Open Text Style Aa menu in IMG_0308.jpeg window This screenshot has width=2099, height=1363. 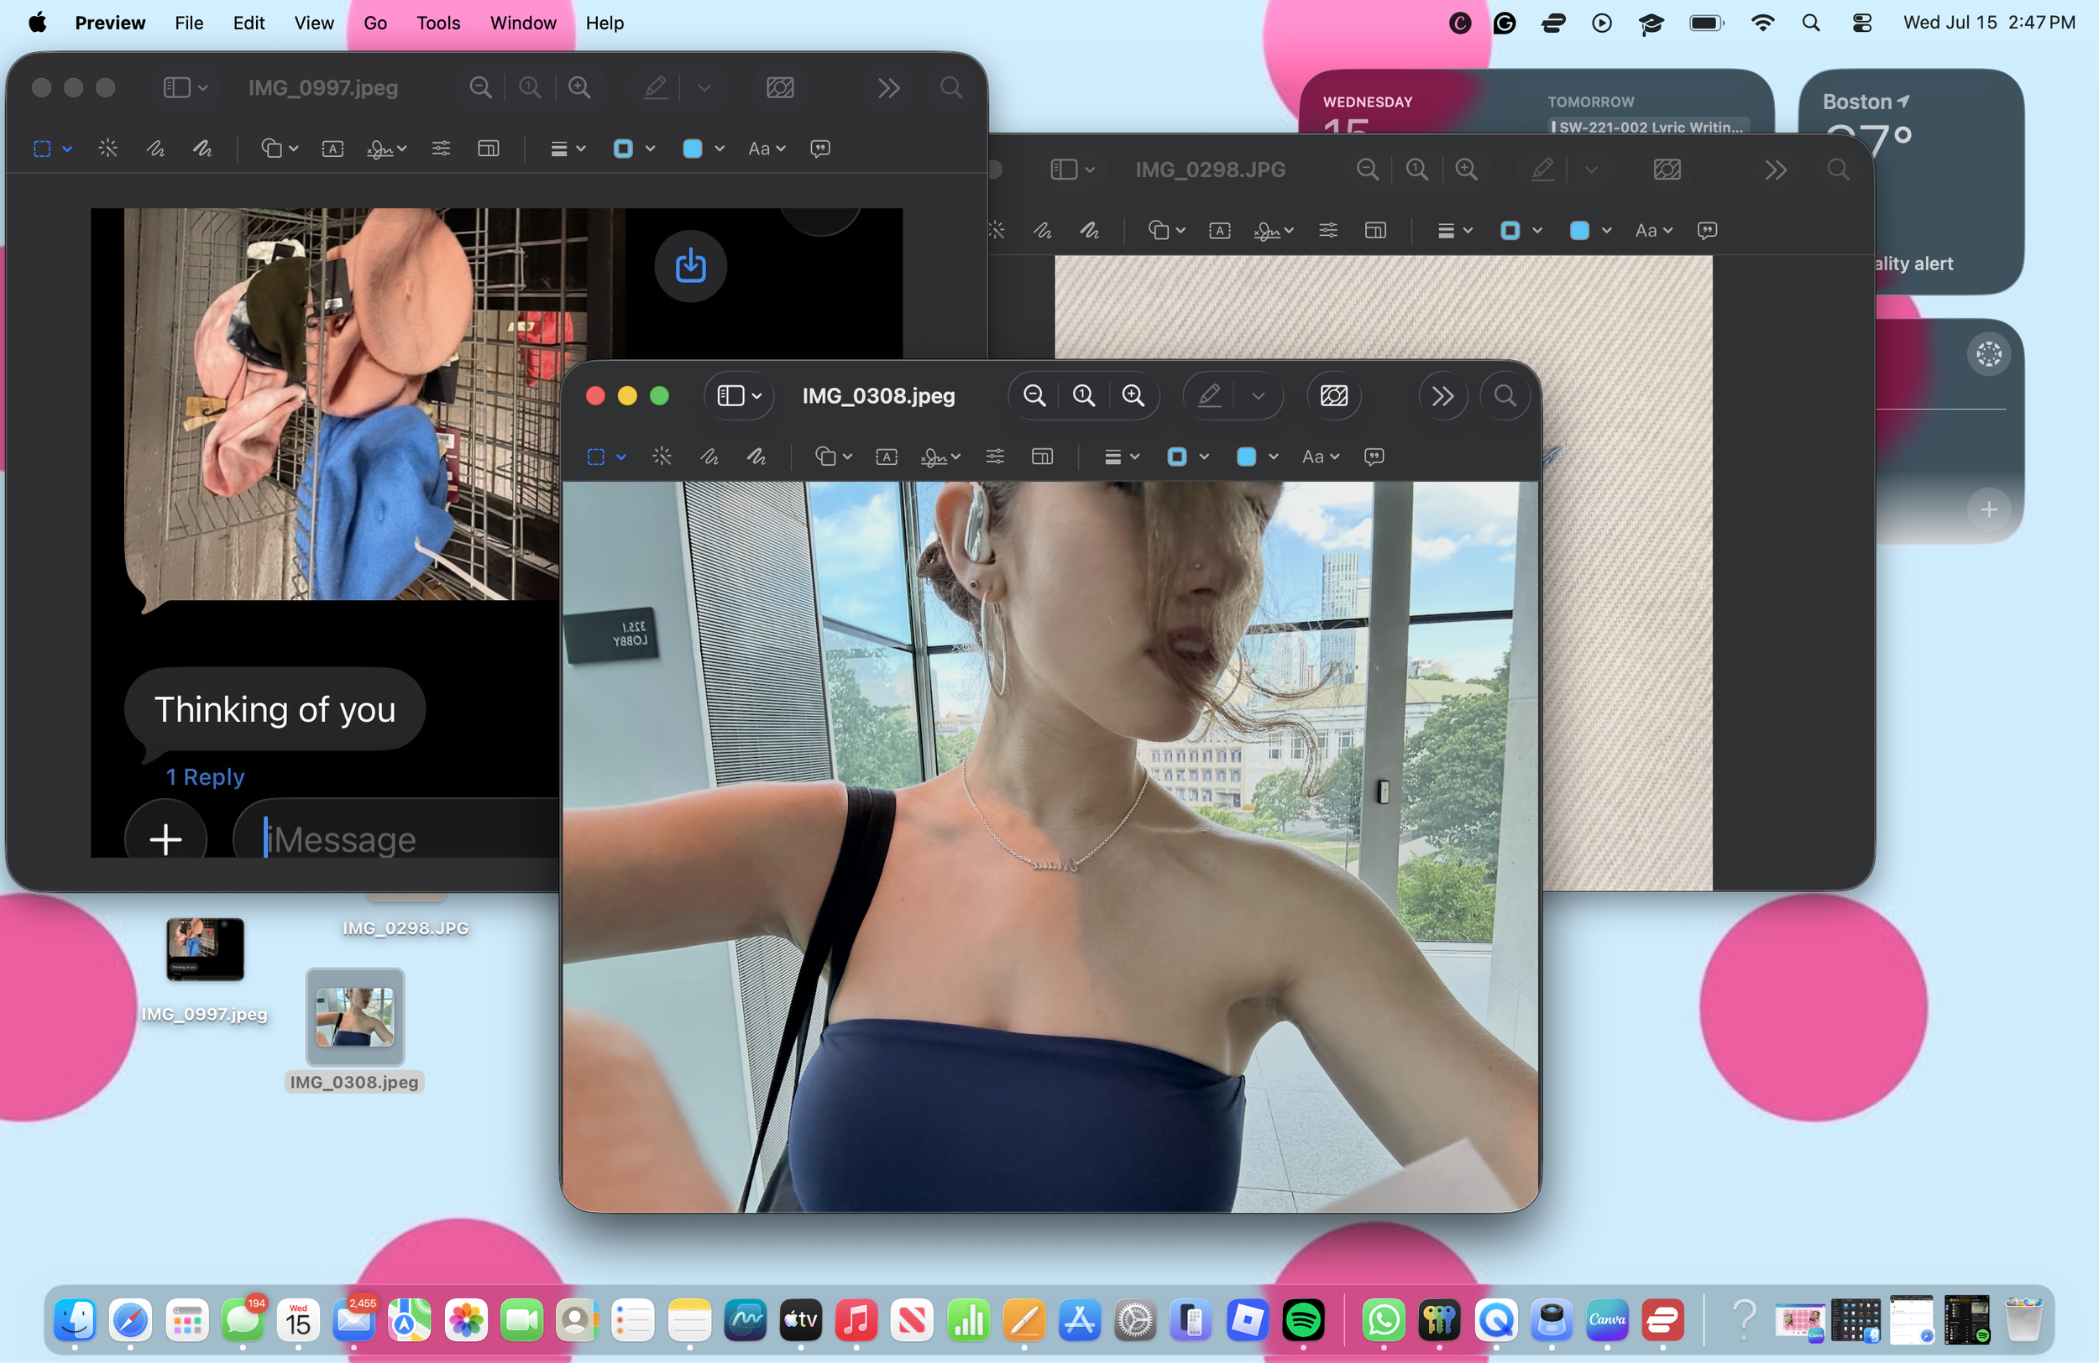(1322, 457)
